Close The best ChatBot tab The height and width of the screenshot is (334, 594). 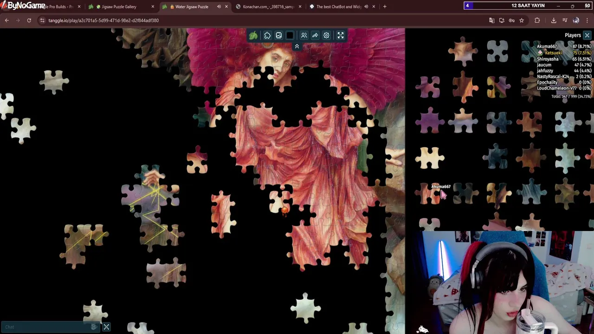pyautogui.click(x=373, y=6)
